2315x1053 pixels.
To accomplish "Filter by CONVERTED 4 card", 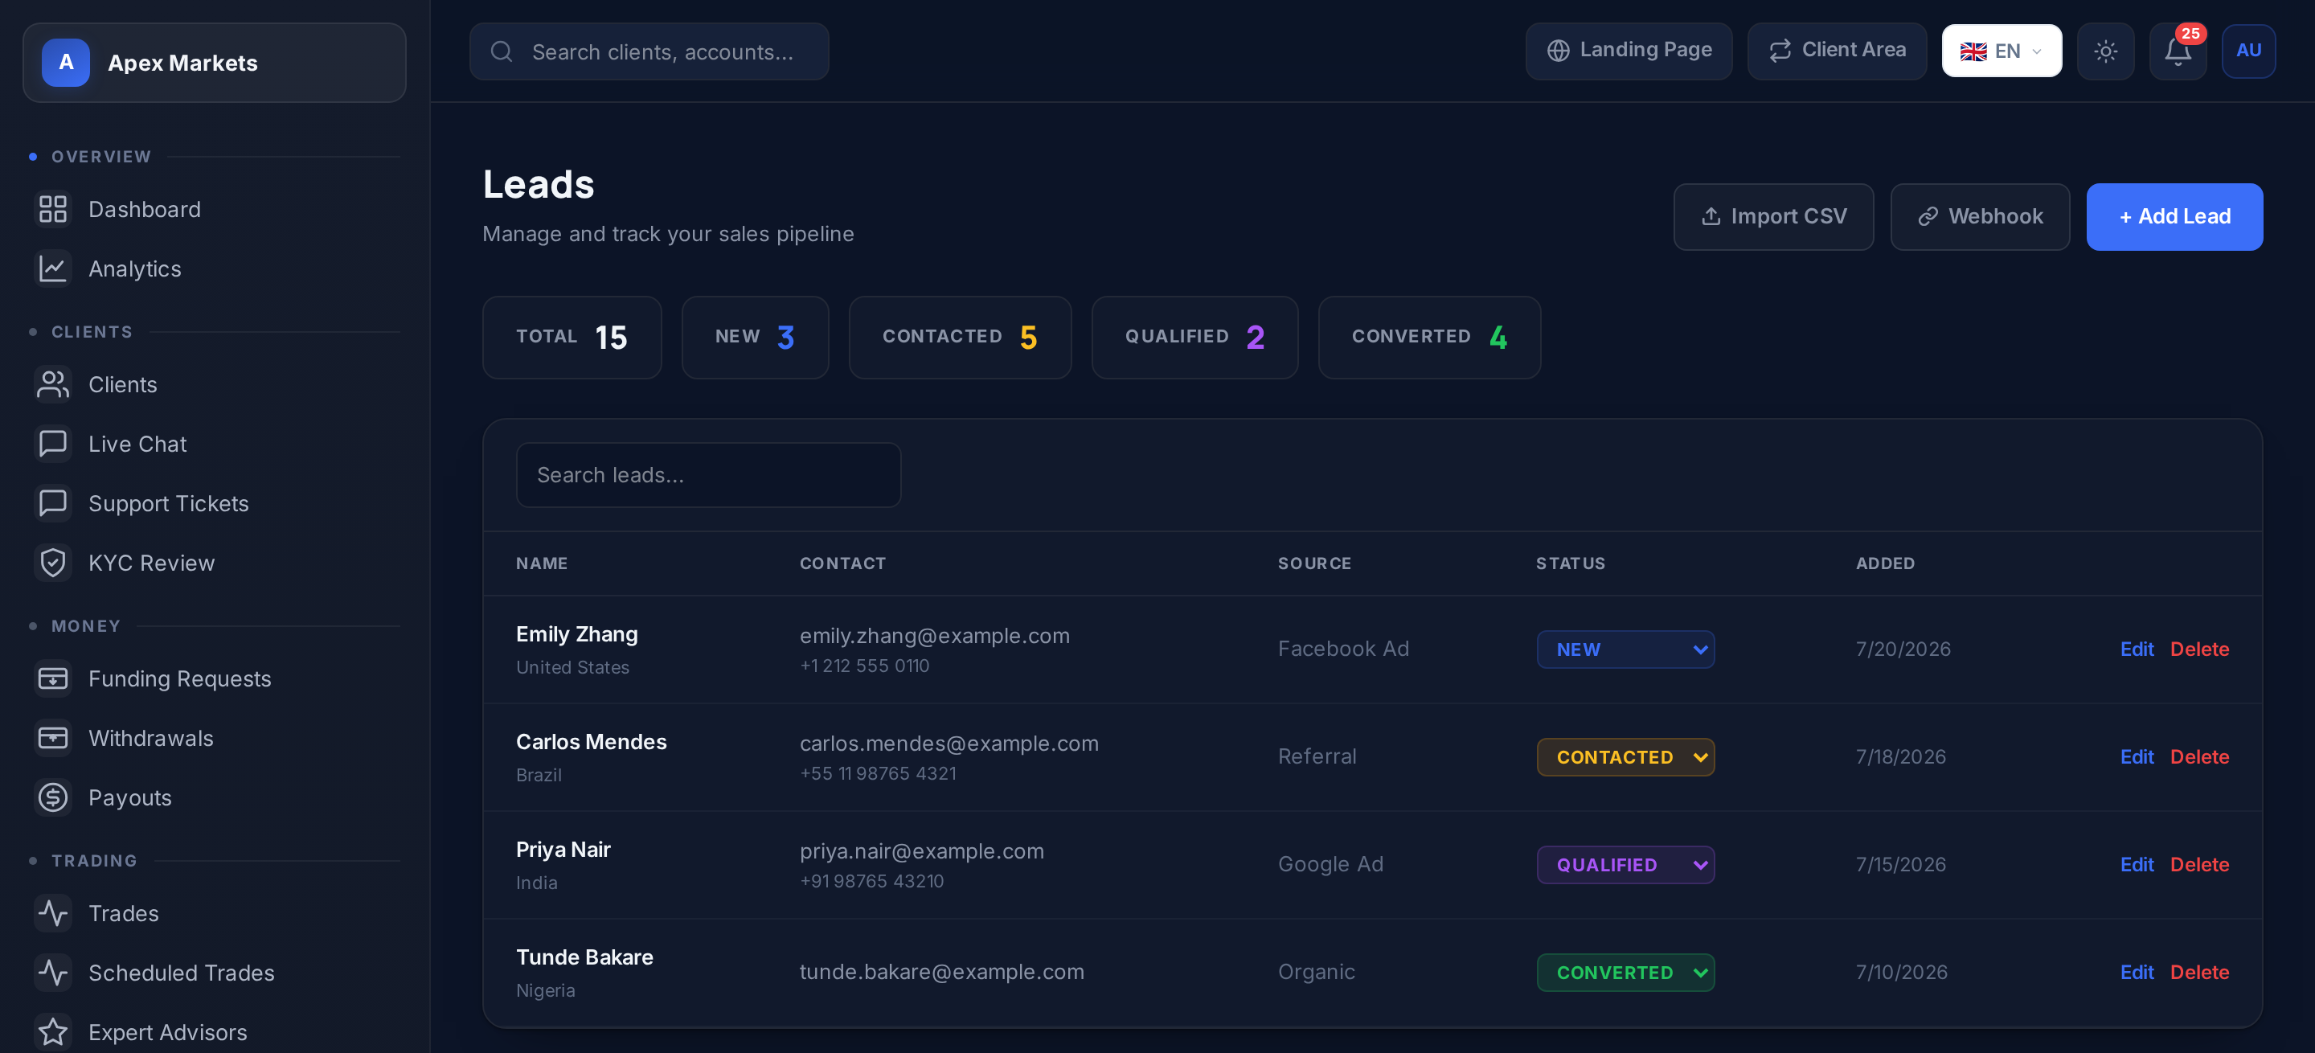I will point(1429,337).
